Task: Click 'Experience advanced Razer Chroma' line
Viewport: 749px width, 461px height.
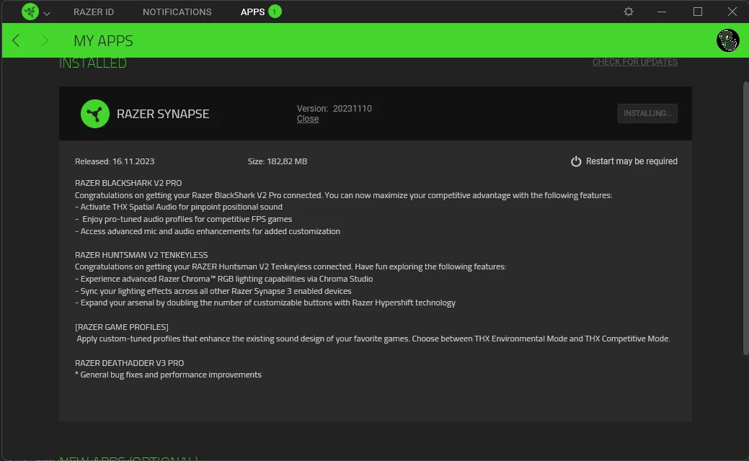Action: [x=223, y=279]
